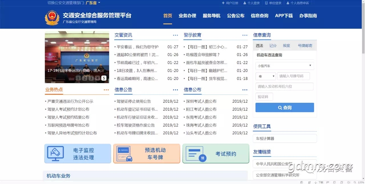Screen dimensions: 365x184
Task: Open 驾驶人考试预约计划公布
Action: click(x=68, y=109)
